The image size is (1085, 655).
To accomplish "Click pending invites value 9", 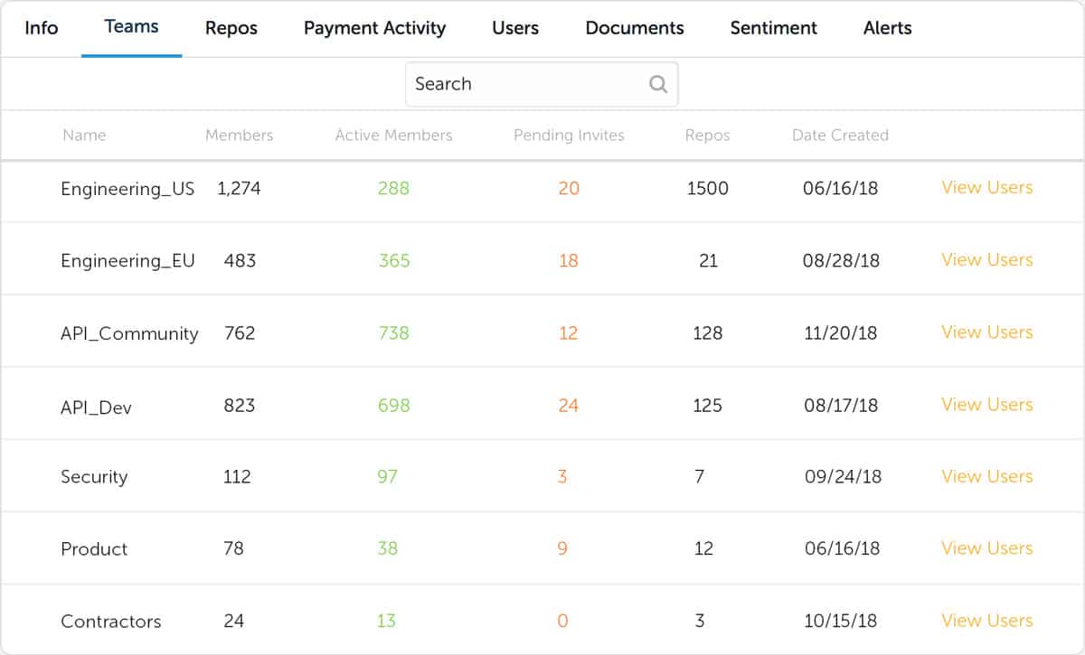I will tap(562, 548).
